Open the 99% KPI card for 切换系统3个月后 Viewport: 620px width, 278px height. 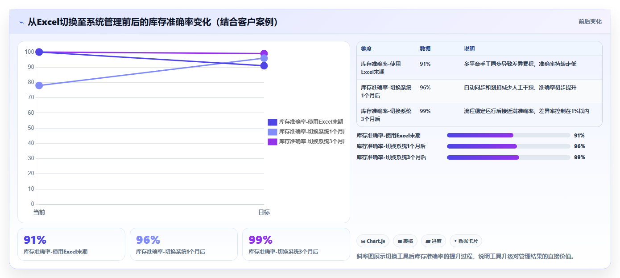296,244
